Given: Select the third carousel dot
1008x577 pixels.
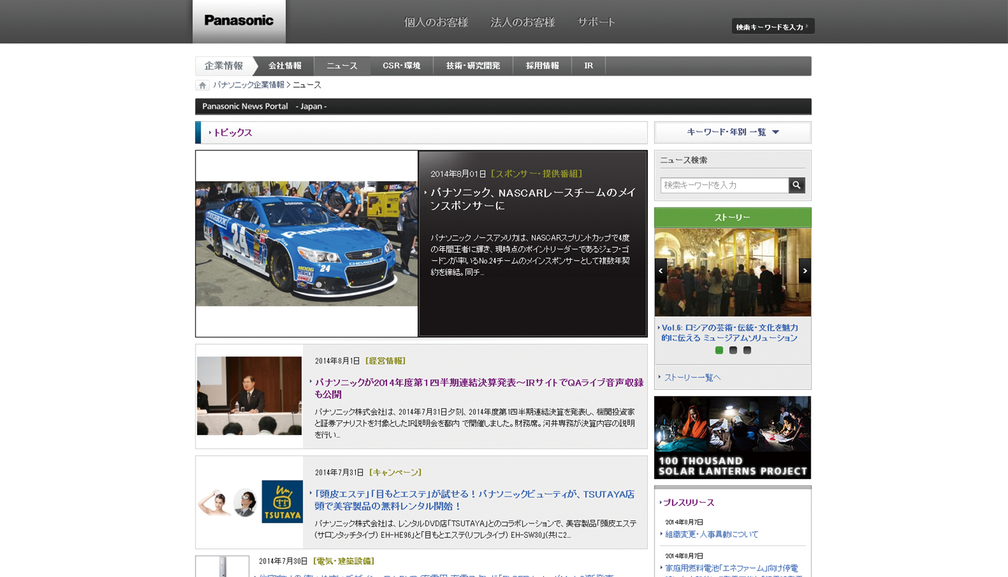Looking at the screenshot, I should point(747,350).
